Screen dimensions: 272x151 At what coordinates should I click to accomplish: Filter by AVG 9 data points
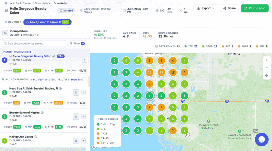tap(227, 46)
